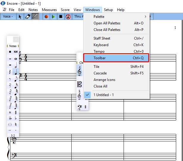Select the 32nd note in Notes palette

(16, 92)
